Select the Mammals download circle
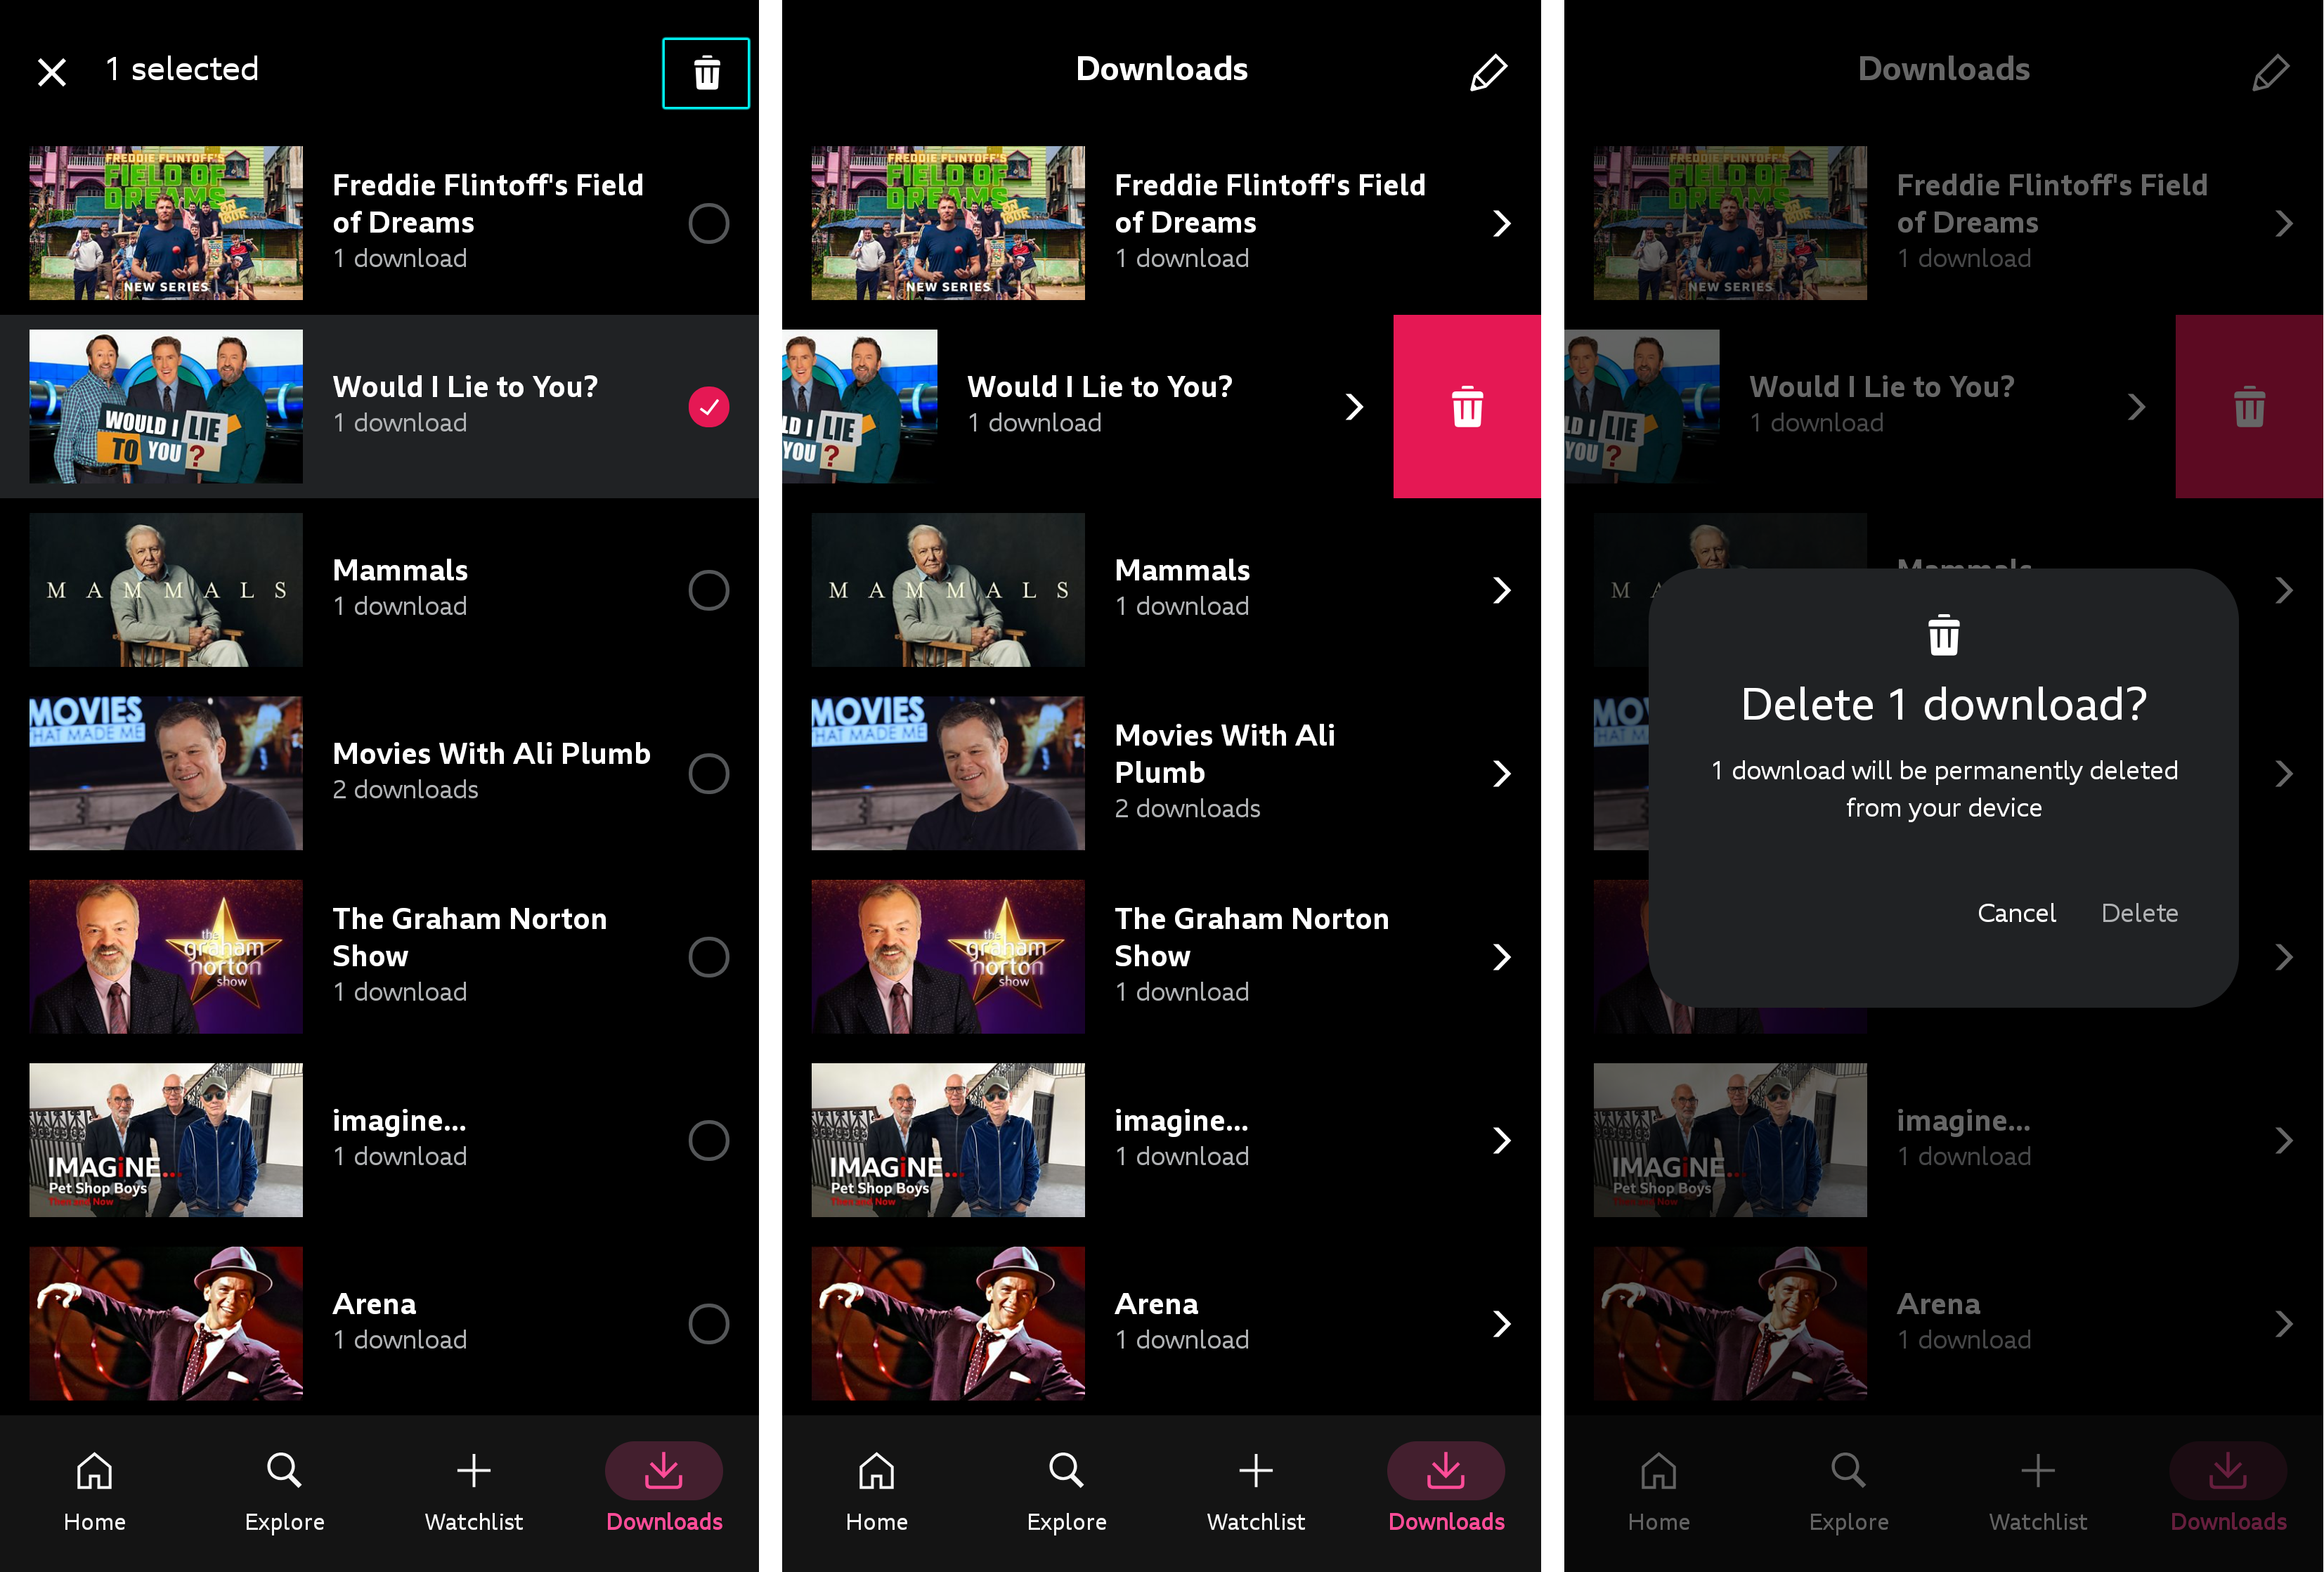Image resolution: width=2324 pixels, height=1572 pixels. (x=709, y=590)
